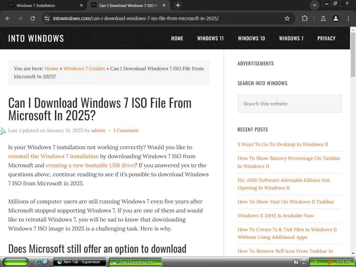
Task: Open the WINDOWS 7 menu item
Action: 291,38
